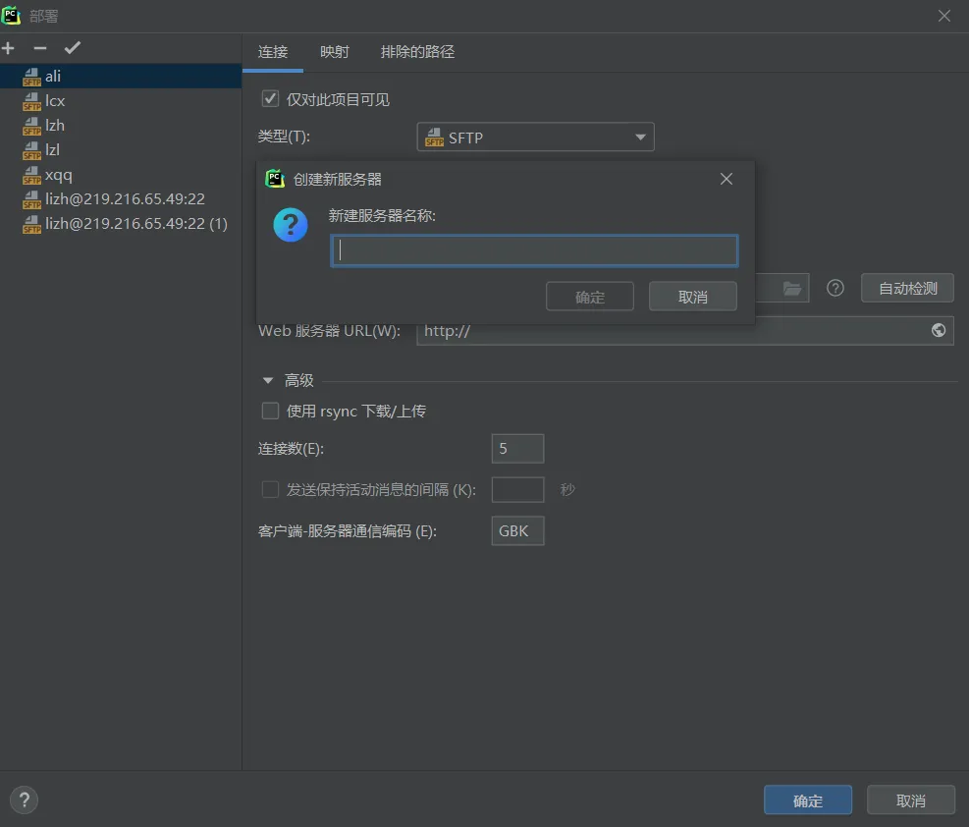
Task: Toggle 发送保持活动消息的间隔 checkbox
Action: [x=270, y=489]
